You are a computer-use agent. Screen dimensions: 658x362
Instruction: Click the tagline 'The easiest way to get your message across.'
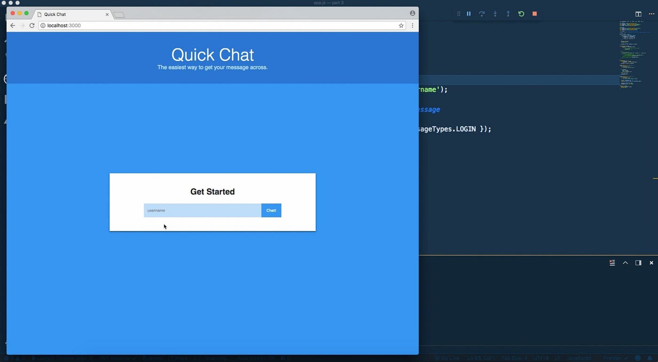[212, 68]
